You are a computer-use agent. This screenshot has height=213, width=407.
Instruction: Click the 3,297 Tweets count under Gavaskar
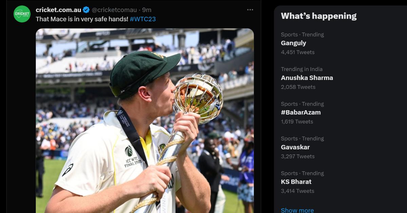(297, 156)
